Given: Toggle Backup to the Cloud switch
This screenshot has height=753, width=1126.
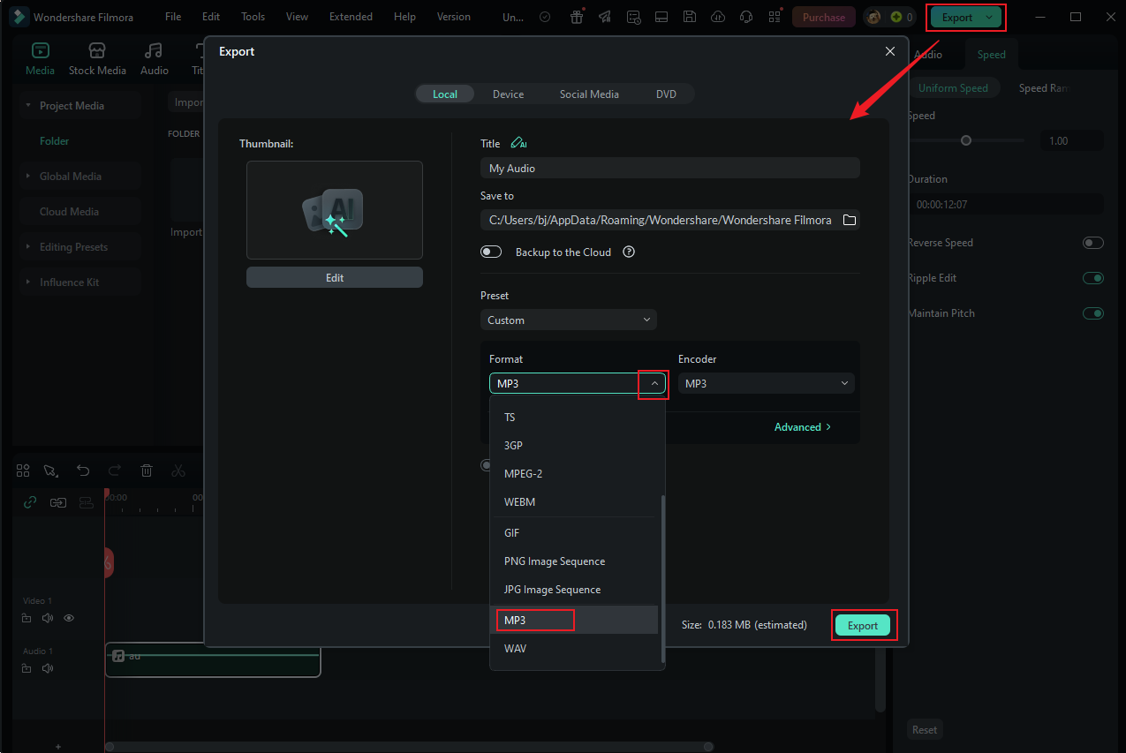Looking at the screenshot, I should 491,252.
